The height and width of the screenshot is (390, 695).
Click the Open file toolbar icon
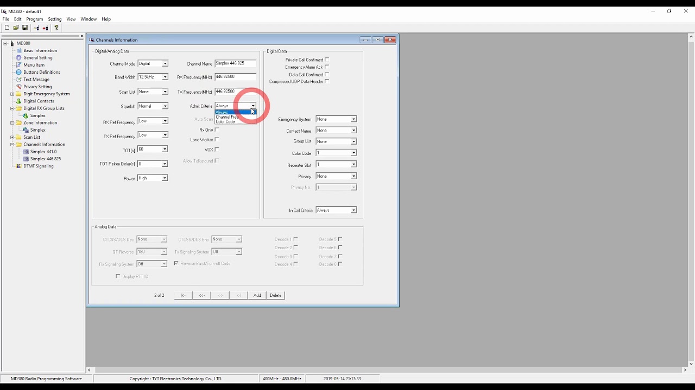pos(16,28)
